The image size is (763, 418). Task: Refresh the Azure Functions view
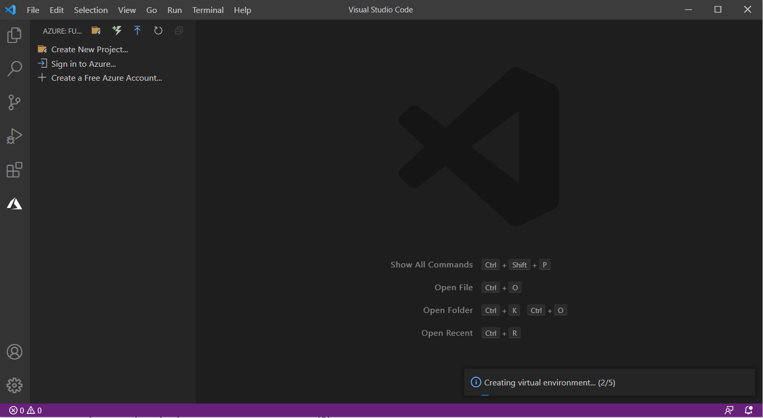(x=158, y=31)
